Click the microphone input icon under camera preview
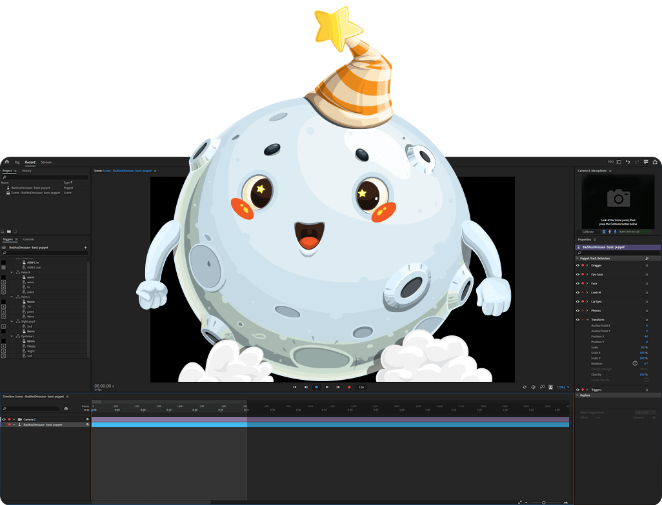Screen dimensions: 662x505 tap(615, 232)
